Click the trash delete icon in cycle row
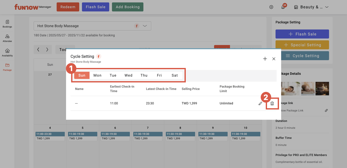This screenshot has height=168, width=347. tap(272, 104)
